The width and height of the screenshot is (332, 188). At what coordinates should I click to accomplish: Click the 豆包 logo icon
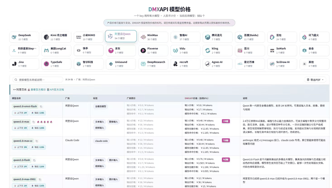[x=272, y=37]
